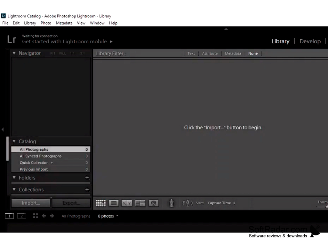Click the Lightroom title bar app icon

pyautogui.click(x=3, y=16)
